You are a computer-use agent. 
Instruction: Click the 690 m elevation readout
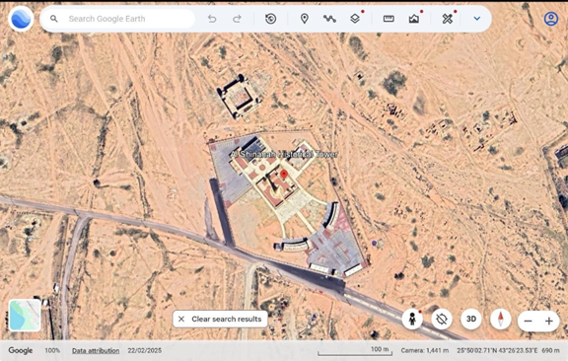pos(550,350)
